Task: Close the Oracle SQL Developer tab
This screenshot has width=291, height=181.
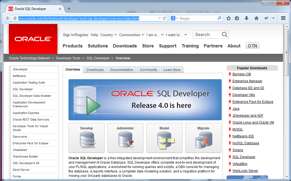Action: click(60, 9)
